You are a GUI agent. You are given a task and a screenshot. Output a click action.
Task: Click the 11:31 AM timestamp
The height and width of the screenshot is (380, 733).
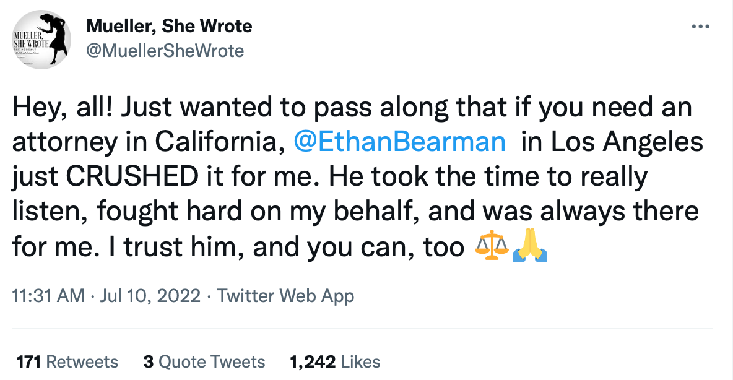48,296
